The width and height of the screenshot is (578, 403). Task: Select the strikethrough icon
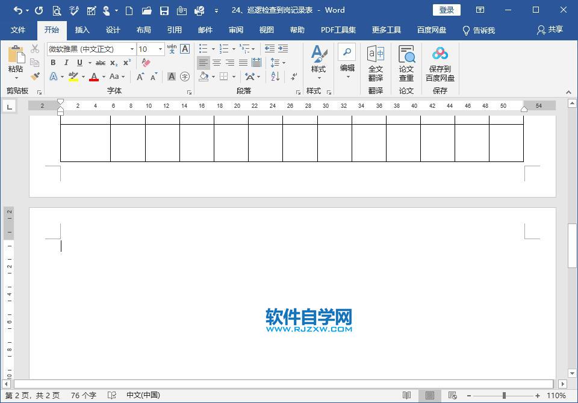(x=101, y=62)
